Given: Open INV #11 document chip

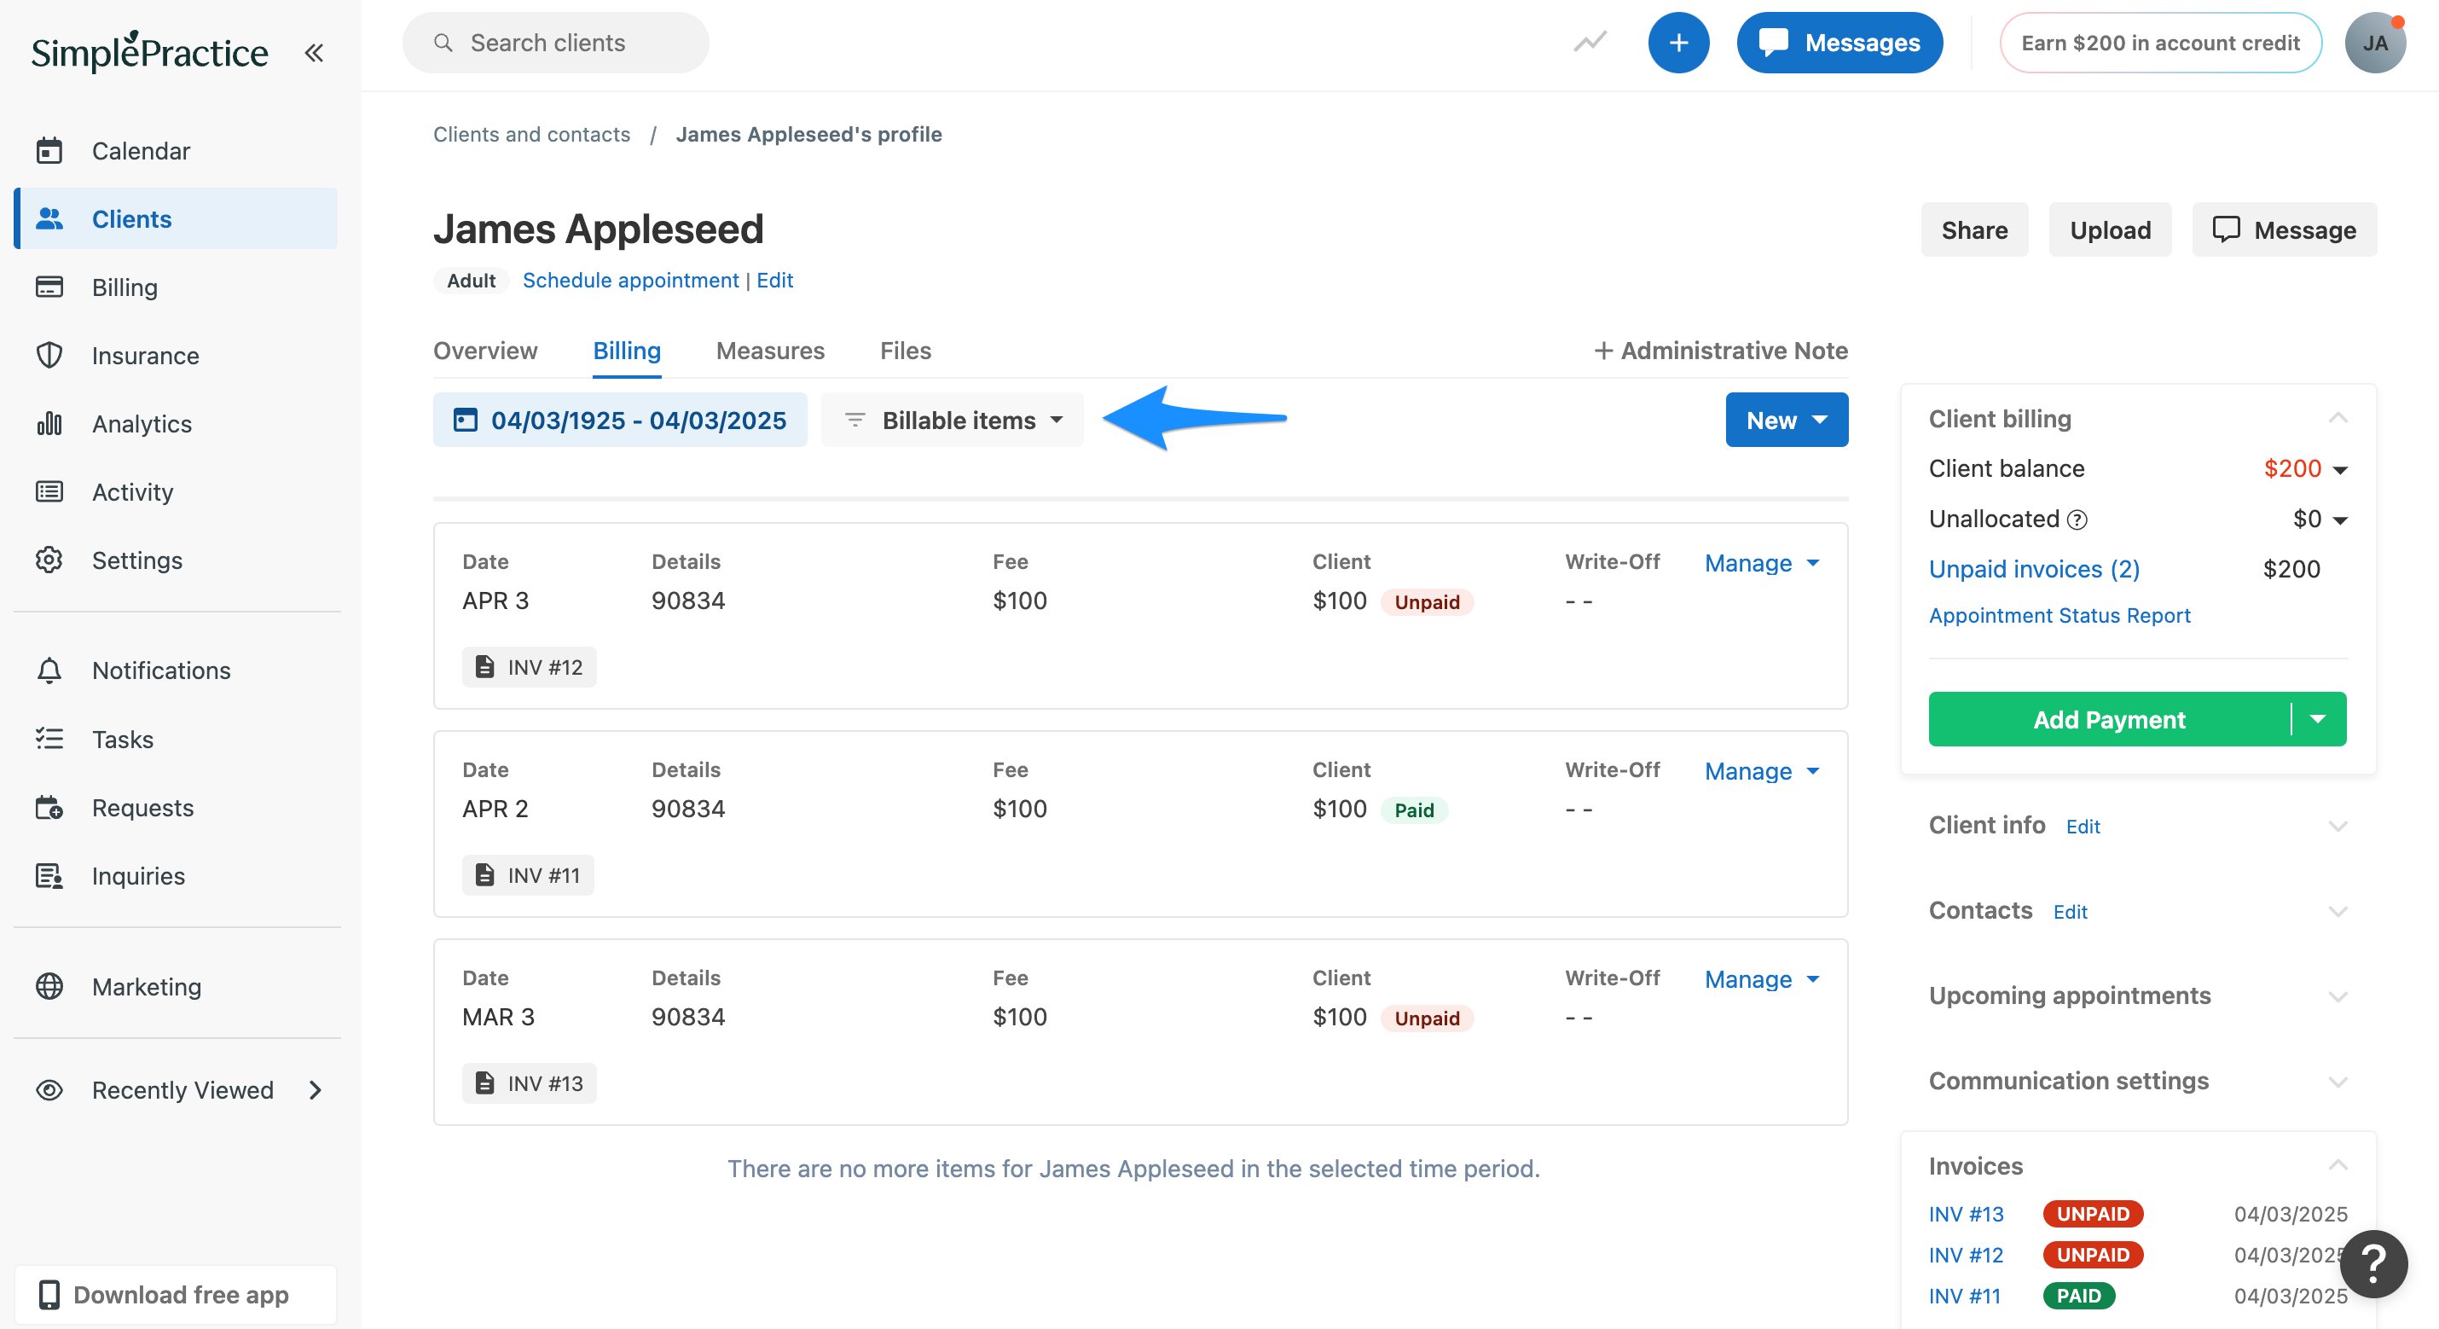Looking at the screenshot, I should point(527,875).
